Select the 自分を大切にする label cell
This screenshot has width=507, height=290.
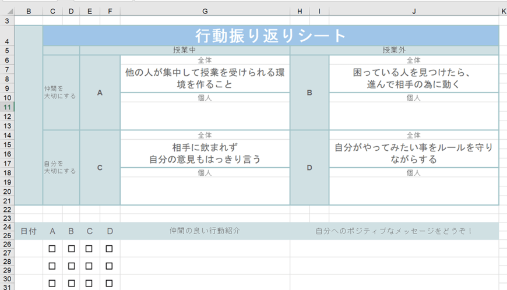(61, 167)
